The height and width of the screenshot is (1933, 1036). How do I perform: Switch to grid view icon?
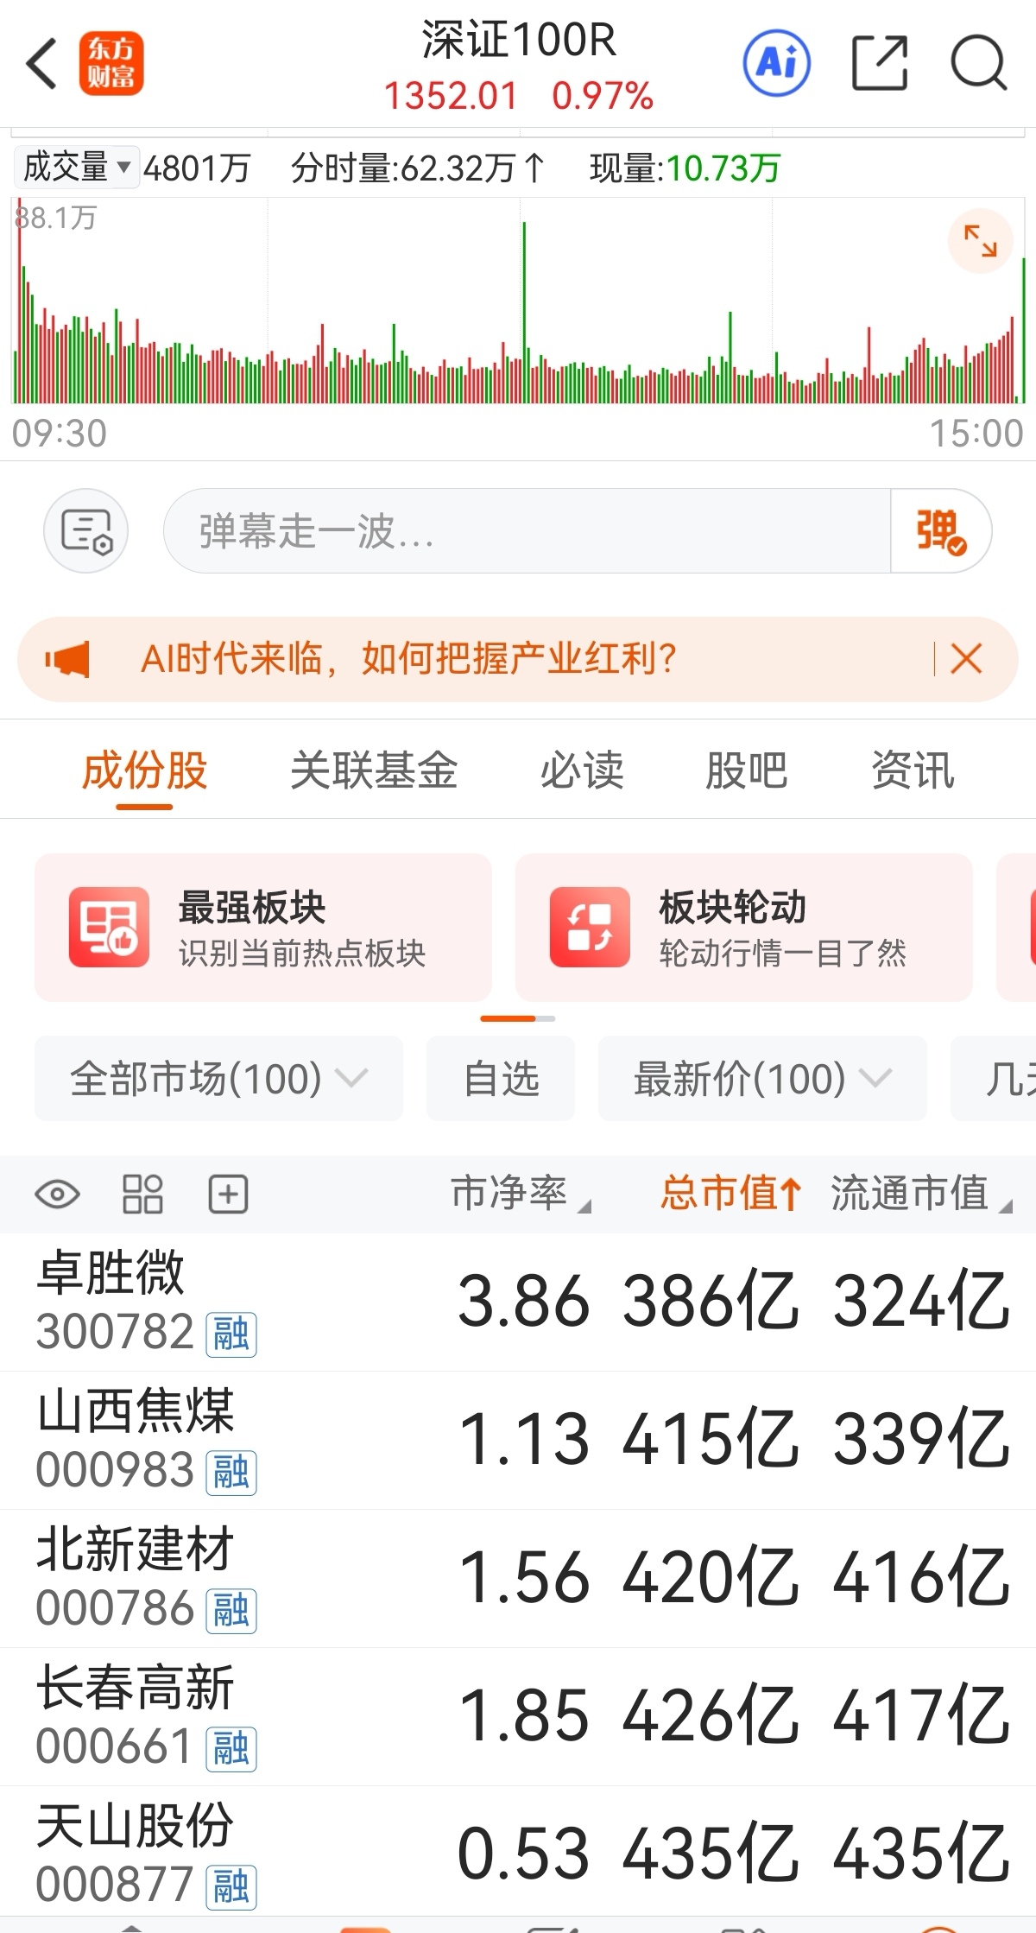point(142,1195)
